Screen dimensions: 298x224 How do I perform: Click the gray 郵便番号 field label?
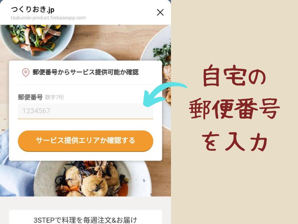point(30,97)
